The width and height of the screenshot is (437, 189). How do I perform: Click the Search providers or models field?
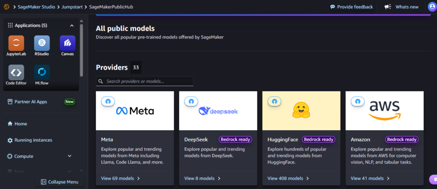pyautogui.click(x=145, y=81)
